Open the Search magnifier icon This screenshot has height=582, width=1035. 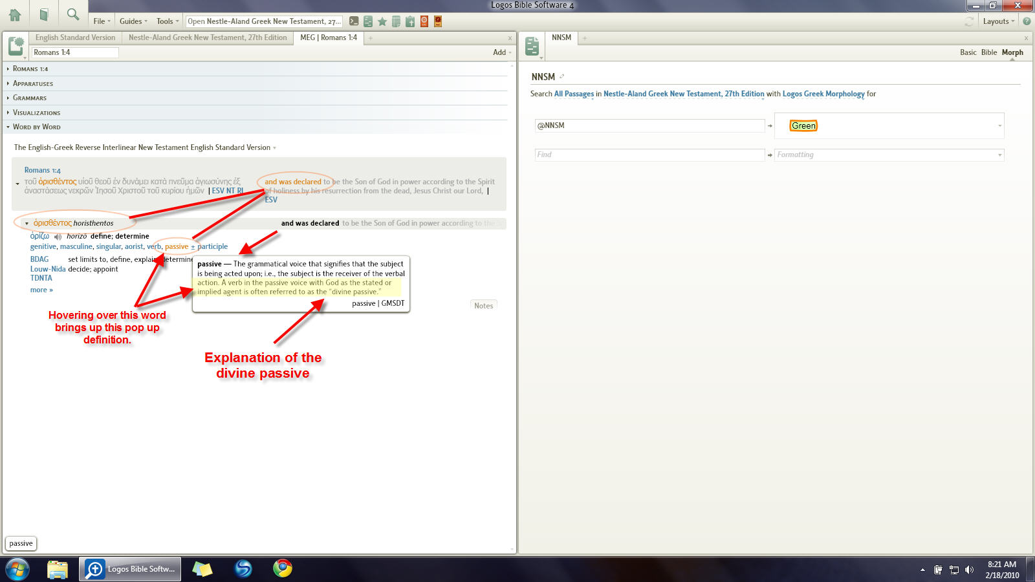click(73, 14)
